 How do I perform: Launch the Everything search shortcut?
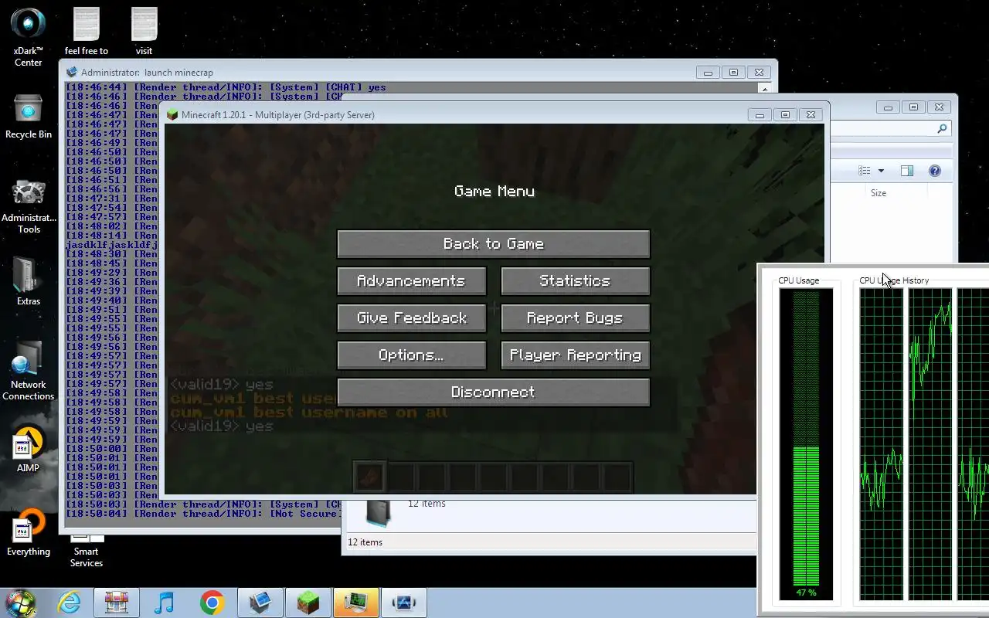(x=29, y=533)
